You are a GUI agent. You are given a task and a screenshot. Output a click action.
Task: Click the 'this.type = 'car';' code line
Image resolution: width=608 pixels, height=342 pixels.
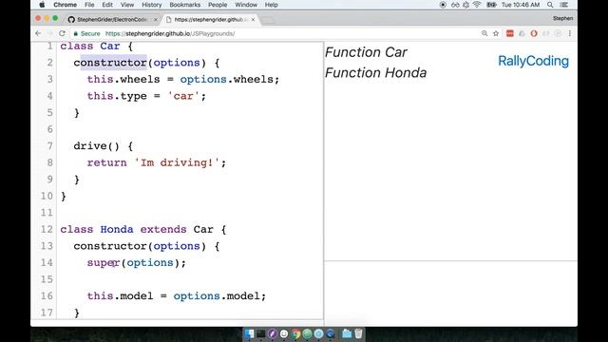pyautogui.click(x=146, y=96)
